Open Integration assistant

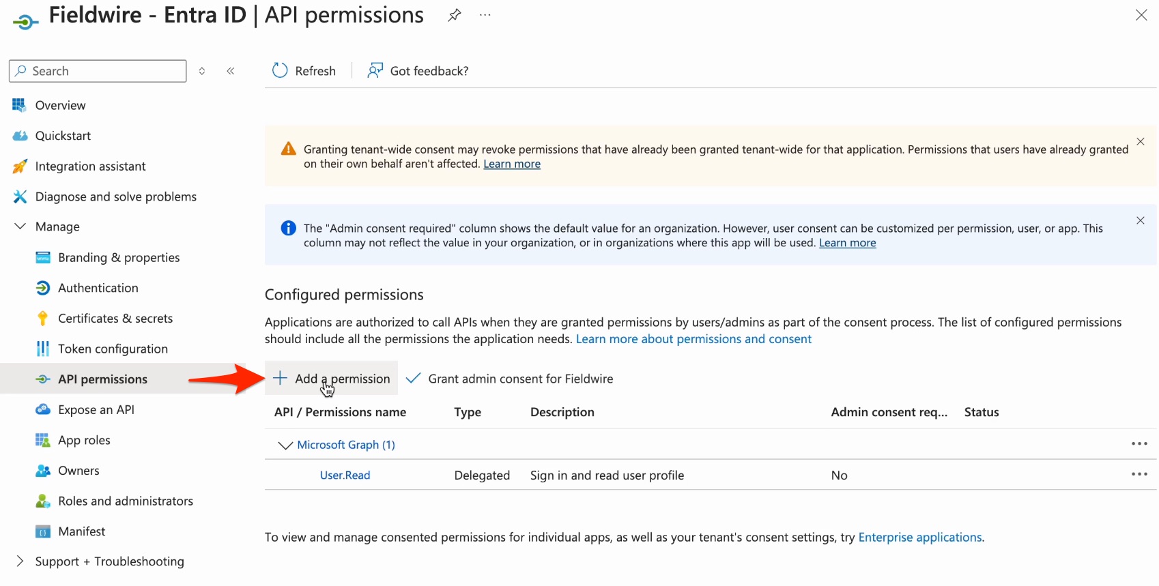(90, 166)
